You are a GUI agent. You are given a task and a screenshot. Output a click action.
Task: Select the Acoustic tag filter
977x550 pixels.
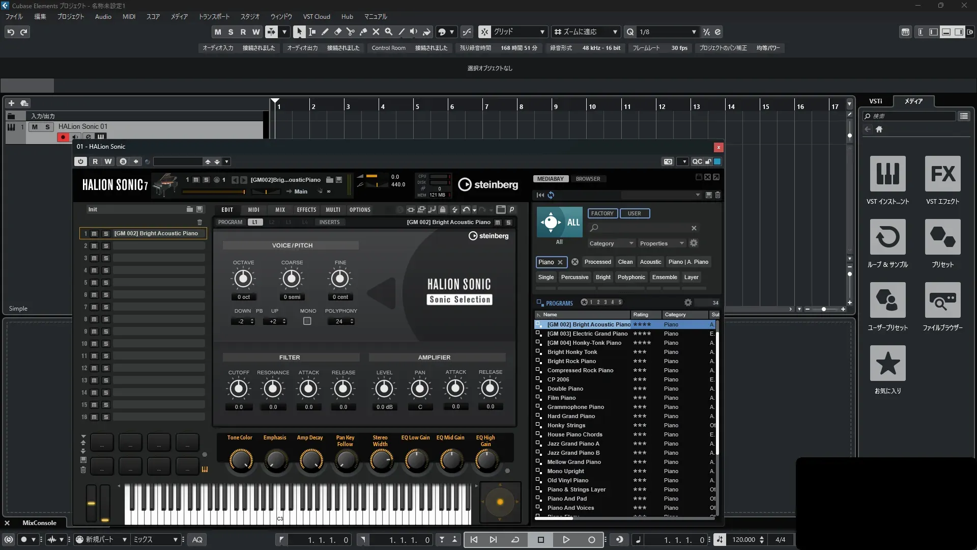pyautogui.click(x=650, y=262)
